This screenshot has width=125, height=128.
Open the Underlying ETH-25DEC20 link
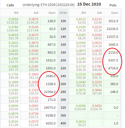tap(49, 5)
